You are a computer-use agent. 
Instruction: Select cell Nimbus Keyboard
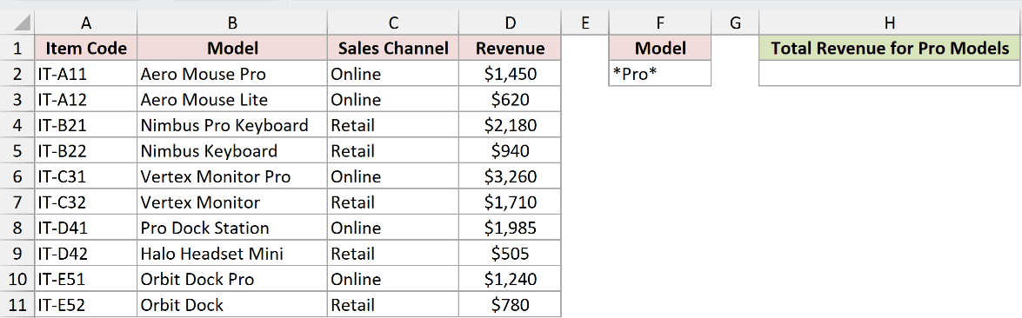click(232, 151)
